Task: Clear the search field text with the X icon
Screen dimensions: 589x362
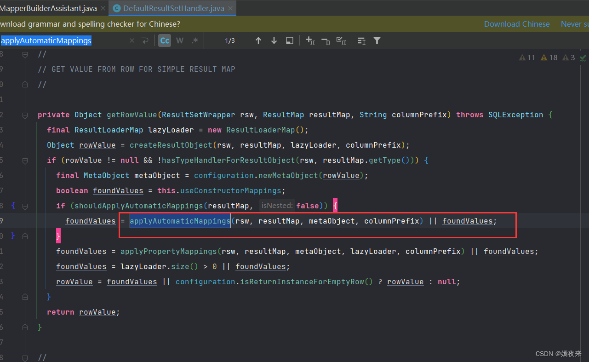Action: click(132, 40)
